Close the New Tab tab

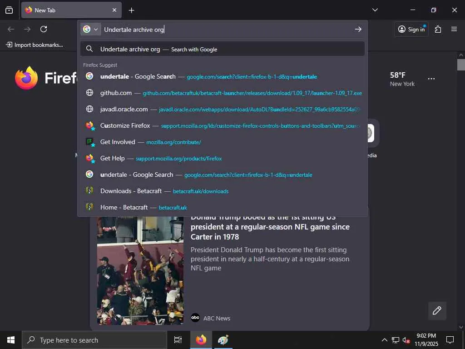pos(114,10)
